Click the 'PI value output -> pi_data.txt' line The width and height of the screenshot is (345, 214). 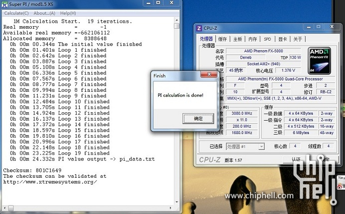pyautogui.click(x=82, y=159)
